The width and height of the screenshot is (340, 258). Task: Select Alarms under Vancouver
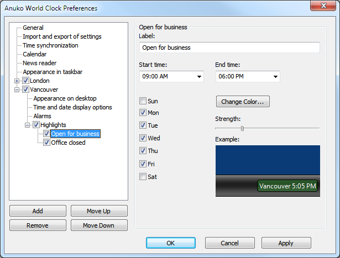pyautogui.click(x=42, y=116)
